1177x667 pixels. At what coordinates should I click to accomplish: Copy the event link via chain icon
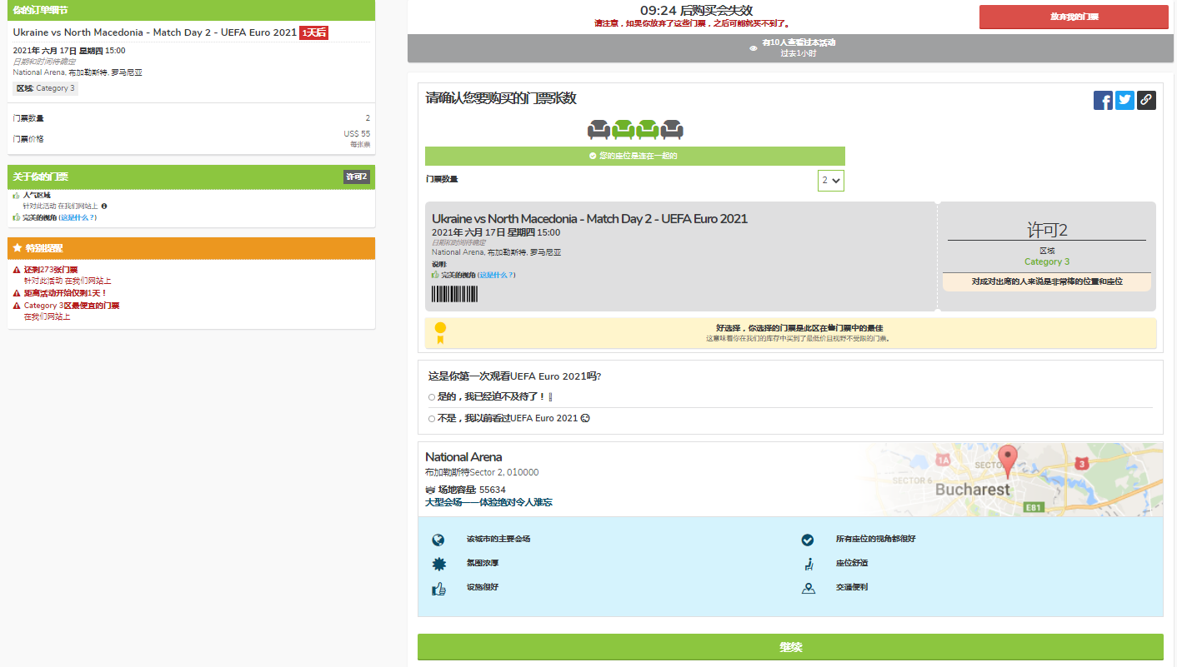click(x=1146, y=101)
